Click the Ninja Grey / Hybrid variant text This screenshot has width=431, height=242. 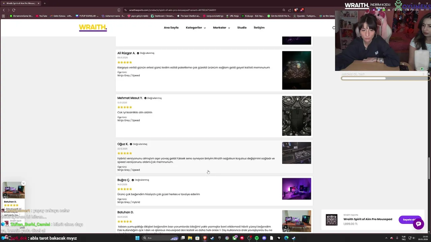click(129, 202)
